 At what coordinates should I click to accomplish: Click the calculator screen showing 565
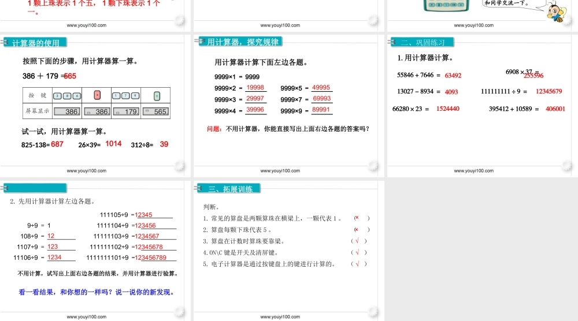pyautogui.click(x=156, y=111)
